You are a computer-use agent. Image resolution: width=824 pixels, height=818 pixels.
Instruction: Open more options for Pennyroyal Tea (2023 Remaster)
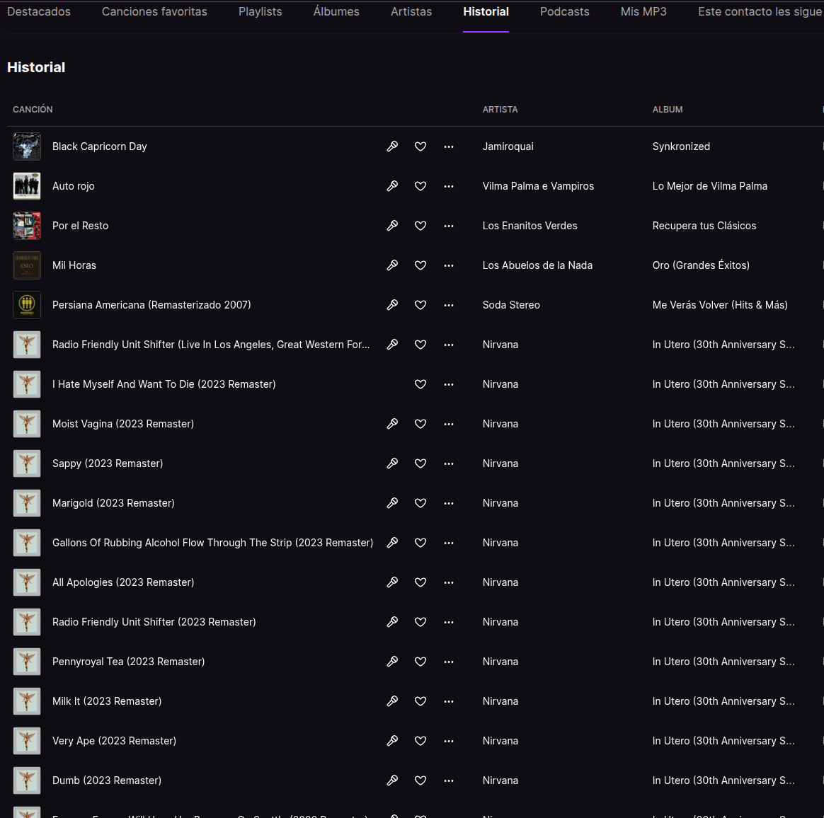click(x=448, y=662)
